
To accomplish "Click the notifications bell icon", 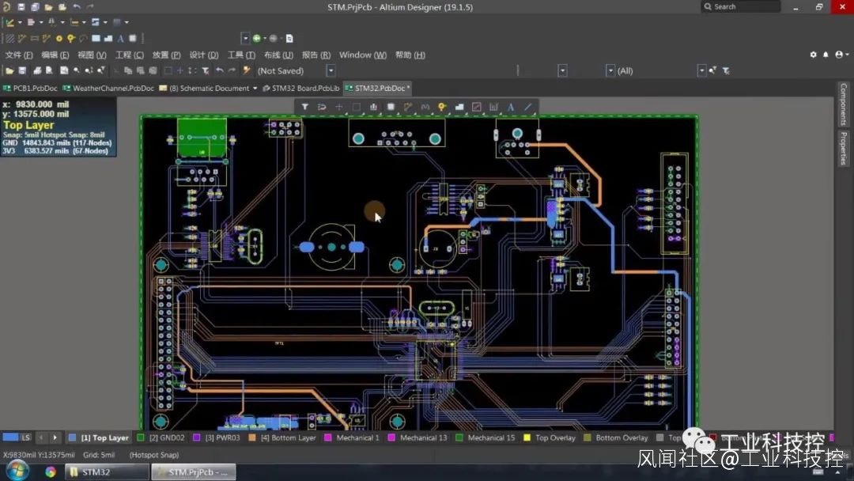I will click(826, 55).
